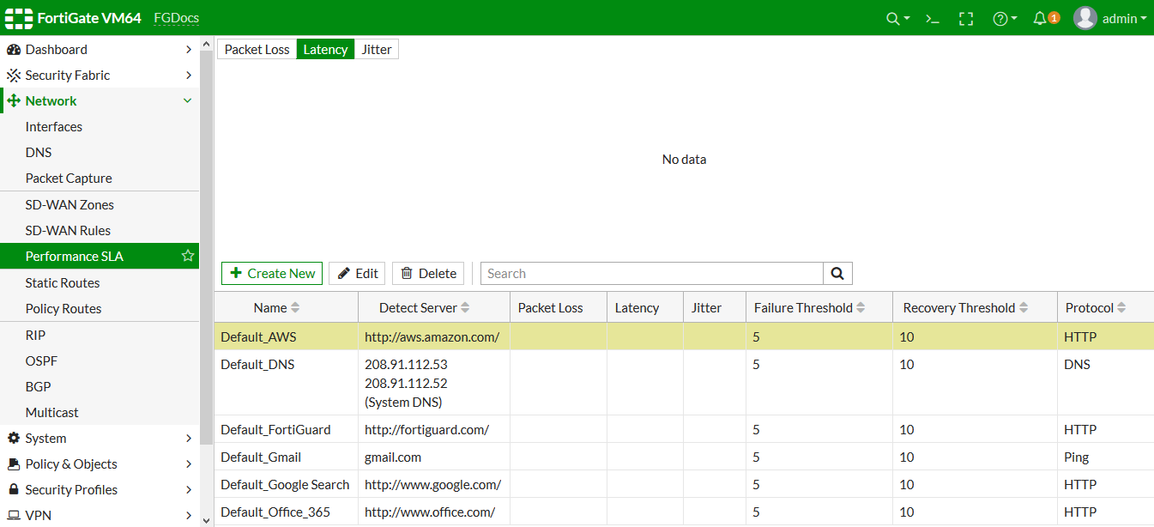
Task: Click the magnifier beside the table search field
Action: (x=837, y=273)
